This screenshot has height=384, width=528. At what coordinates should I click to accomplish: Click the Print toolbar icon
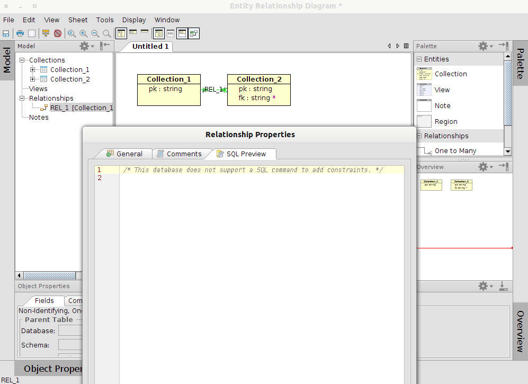[20, 33]
